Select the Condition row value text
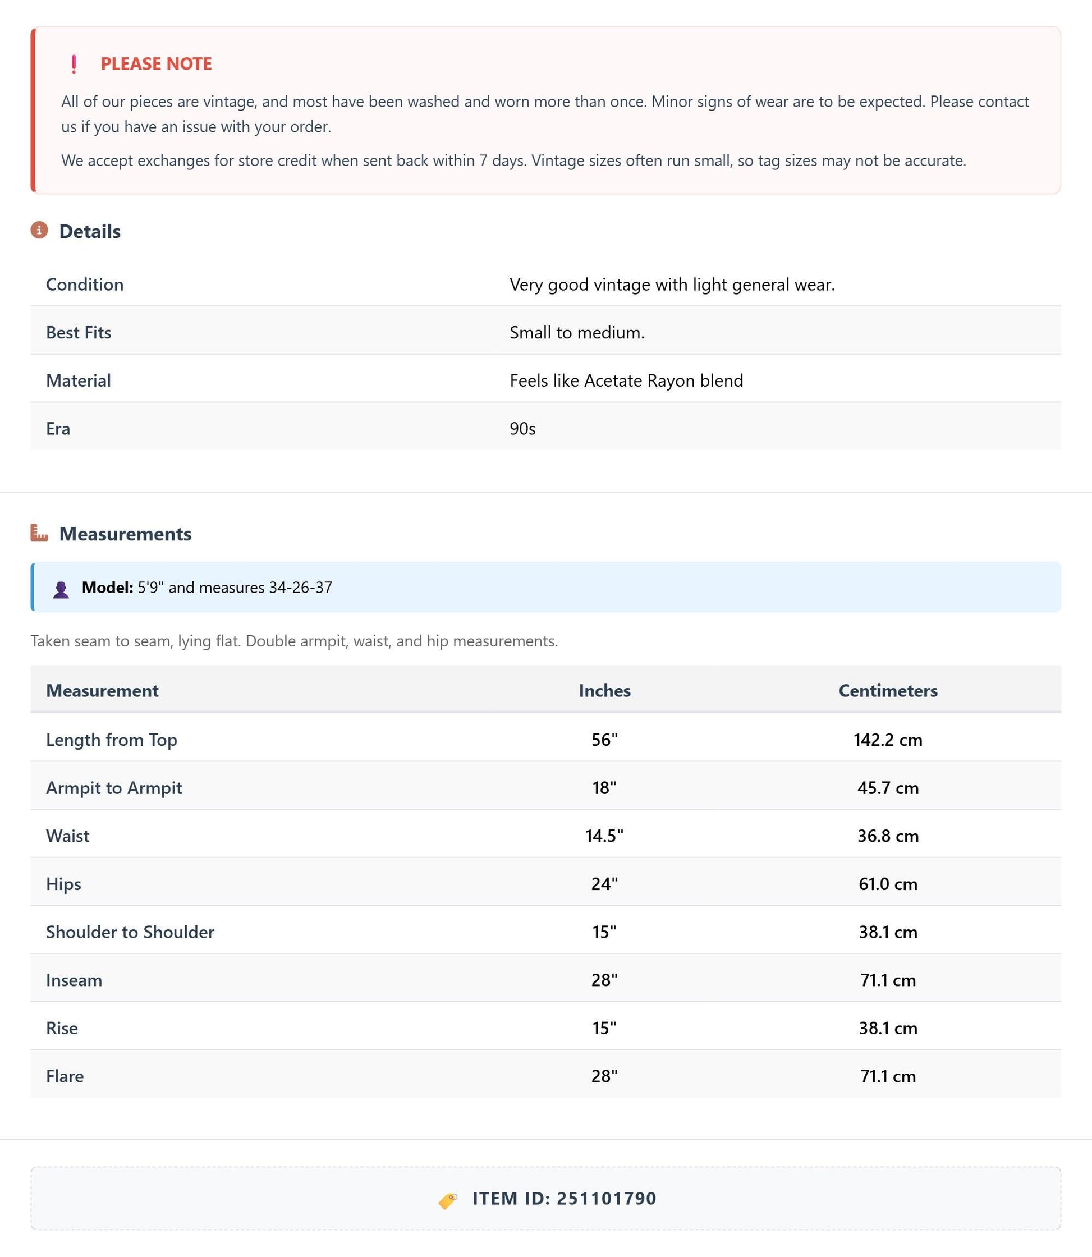Viewport: 1092px width, 1257px height. click(x=672, y=285)
